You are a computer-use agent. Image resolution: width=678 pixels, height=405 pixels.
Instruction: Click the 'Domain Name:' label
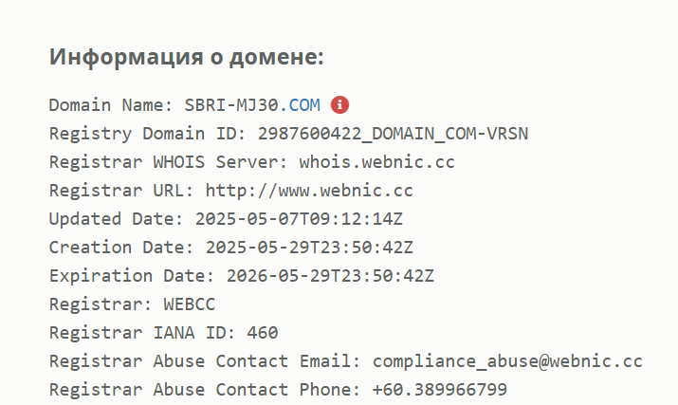(111, 105)
